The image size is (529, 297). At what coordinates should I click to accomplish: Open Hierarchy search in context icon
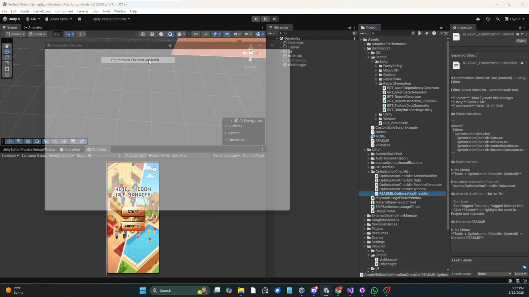354,33
